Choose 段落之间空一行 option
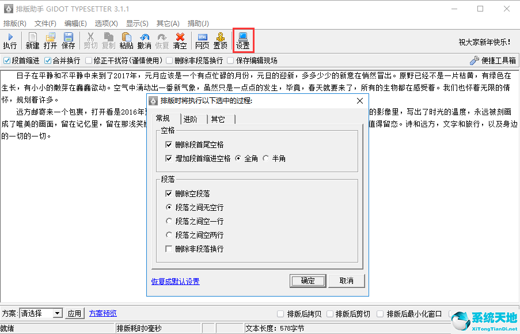The width and height of the screenshot is (520, 334). point(169,221)
